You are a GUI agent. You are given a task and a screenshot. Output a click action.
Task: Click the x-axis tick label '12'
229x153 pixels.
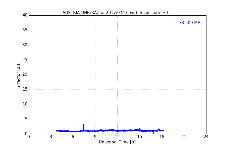pos(117,137)
